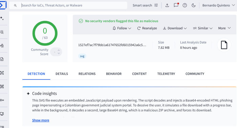The width and height of the screenshot is (237, 128).
Task: Switch to the BEHAVIOR tab
Action: point(114,74)
